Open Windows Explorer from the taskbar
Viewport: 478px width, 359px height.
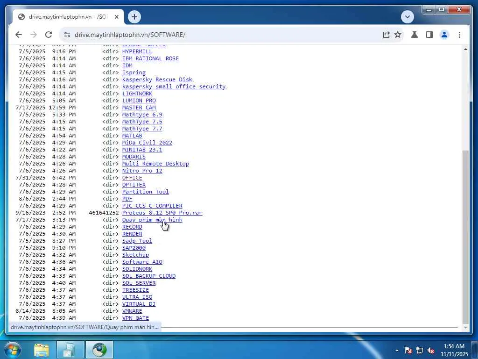click(42, 350)
